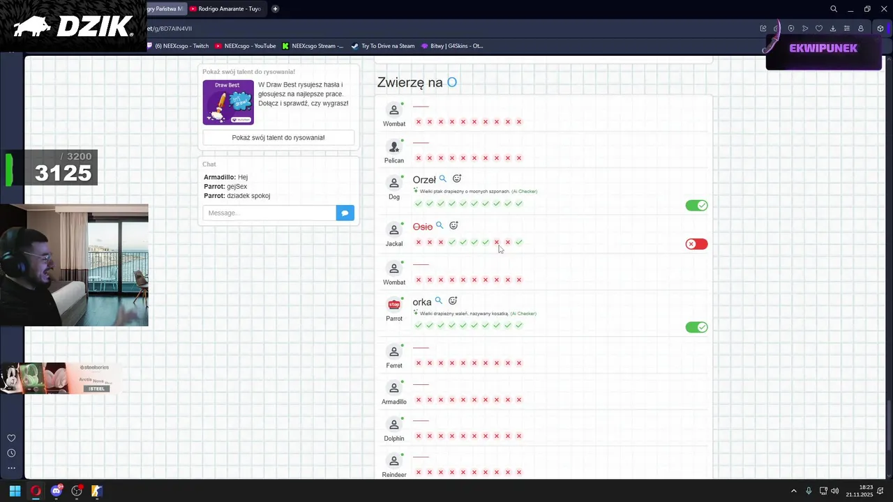Click the Orzeł answer text
The height and width of the screenshot is (502, 893).
click(x=424, y=180)
